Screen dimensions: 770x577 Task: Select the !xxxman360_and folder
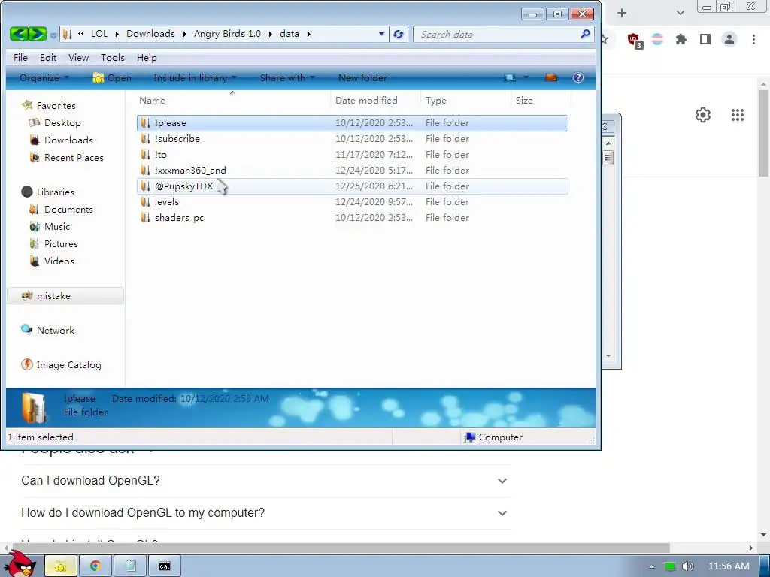point(352,170)
